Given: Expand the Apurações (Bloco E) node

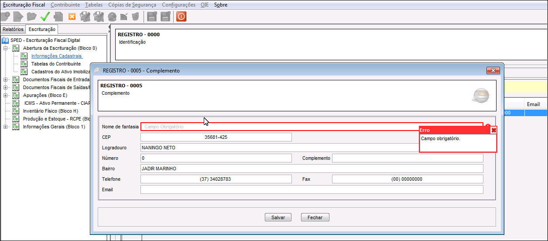Looking at the screenshot, I should (6, 95).
